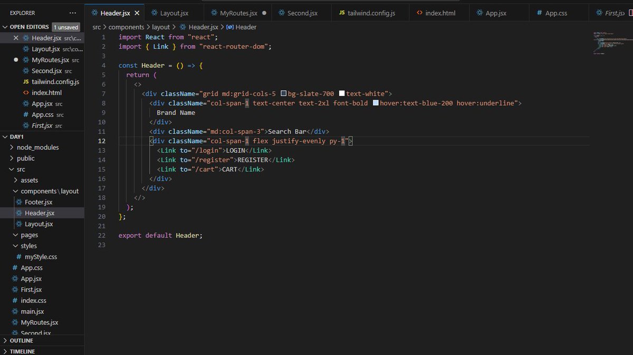
Task: Click the React icon beside Footer.jsx in the tree
Action: coord(19,202)
